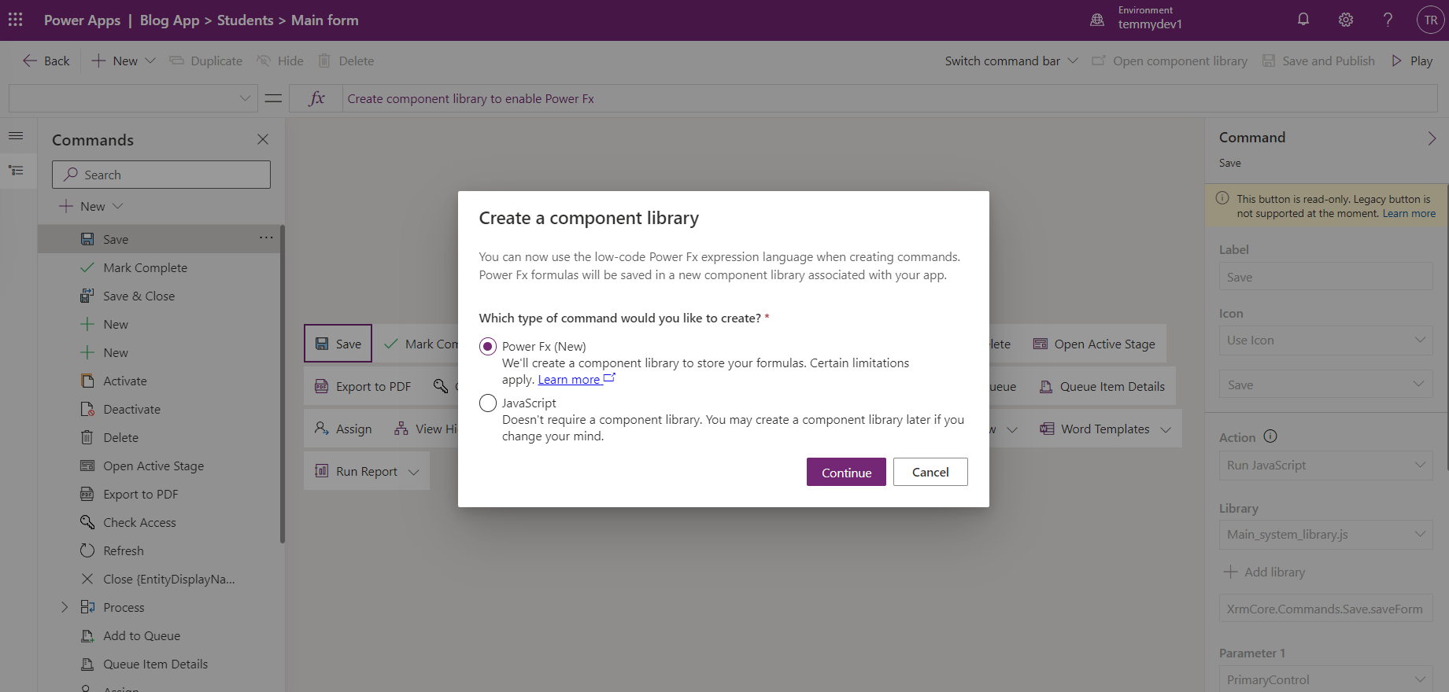Image resolution: width=1449 pixels, height=692 pixels.
Task: Open the notifications bell
Action: [x=1303, y=20]
